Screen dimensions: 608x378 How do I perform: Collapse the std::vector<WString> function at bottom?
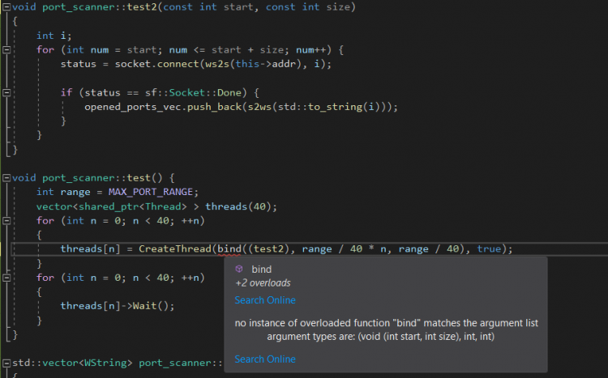[x=6, y=363]
